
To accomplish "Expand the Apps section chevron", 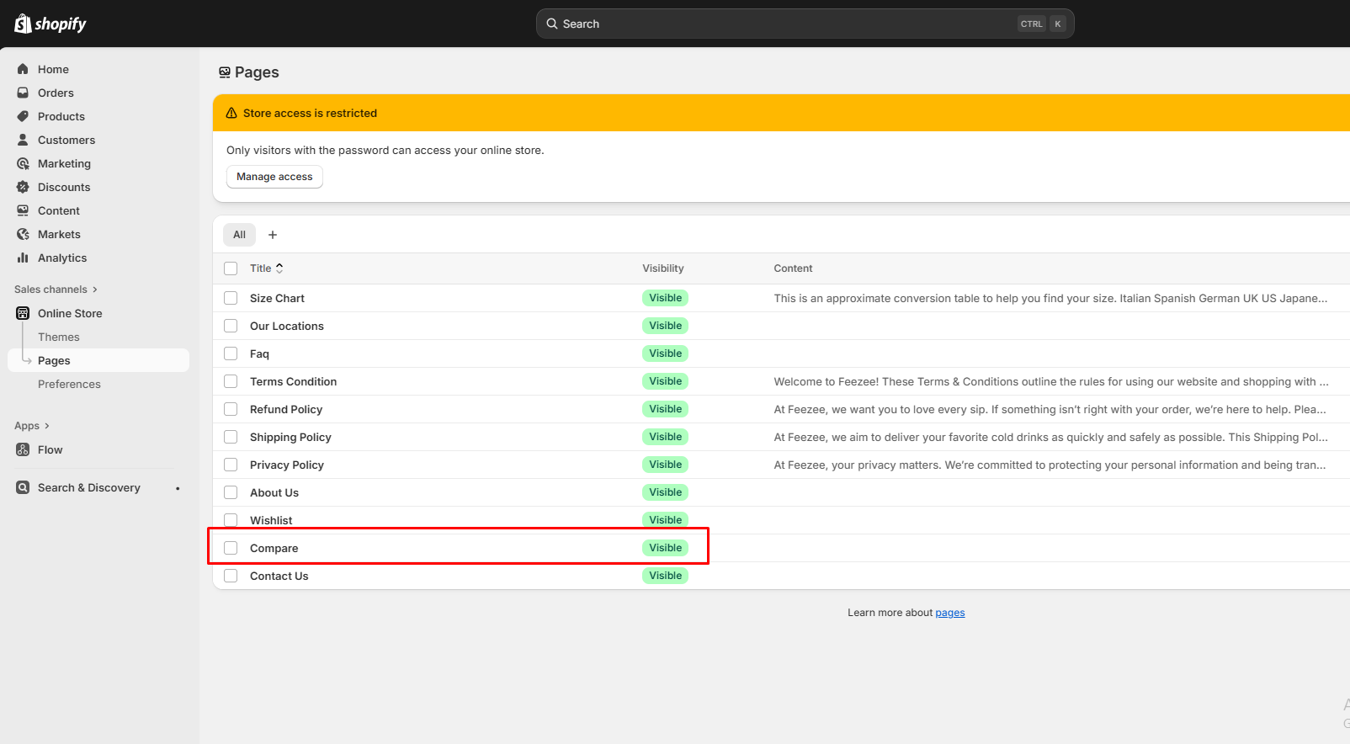I will click(46, 426).
